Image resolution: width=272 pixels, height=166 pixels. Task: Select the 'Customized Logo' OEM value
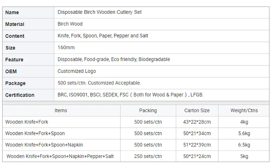pos(77,71)
